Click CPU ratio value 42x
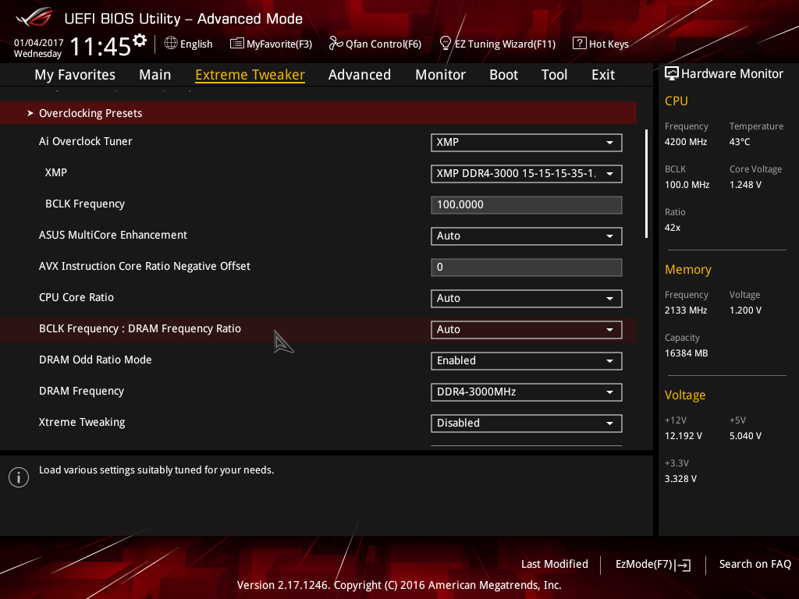Viewport: 799px width, 599px height. coord(673,228)
